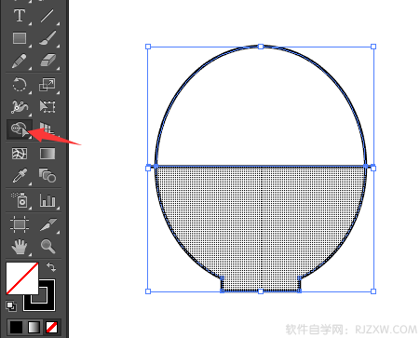
Task: Reset to default fill and stroke
Action: (11, 306)
